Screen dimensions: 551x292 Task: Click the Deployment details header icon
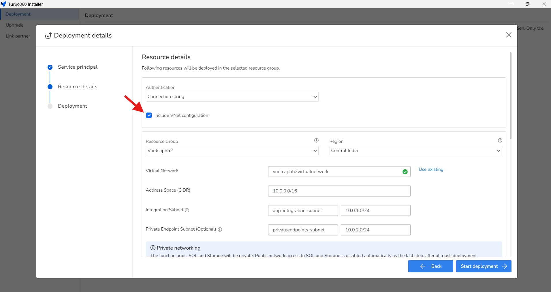click(48, 35)
